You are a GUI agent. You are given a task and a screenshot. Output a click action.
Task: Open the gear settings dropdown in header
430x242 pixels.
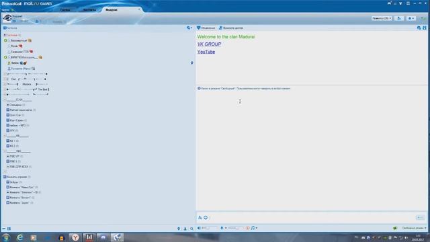point(411,18)
